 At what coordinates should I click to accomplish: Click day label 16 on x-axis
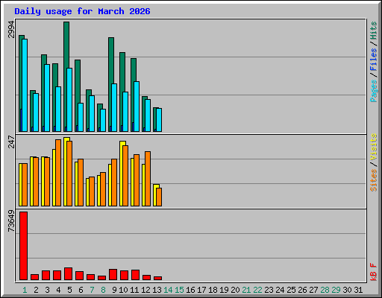pyautogui.click(x=190, y=290)
